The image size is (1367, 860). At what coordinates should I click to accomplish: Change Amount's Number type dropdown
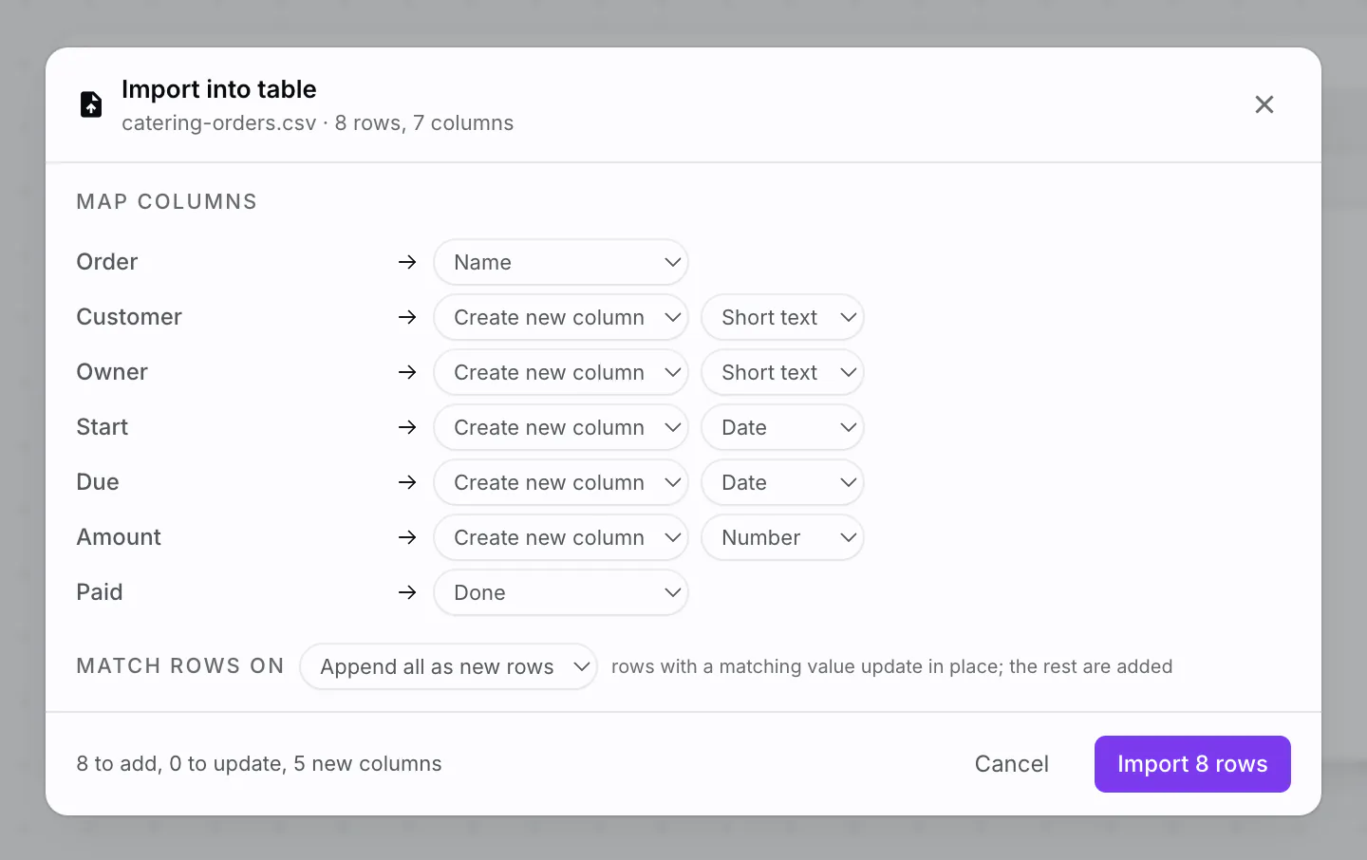click(782, 537)
